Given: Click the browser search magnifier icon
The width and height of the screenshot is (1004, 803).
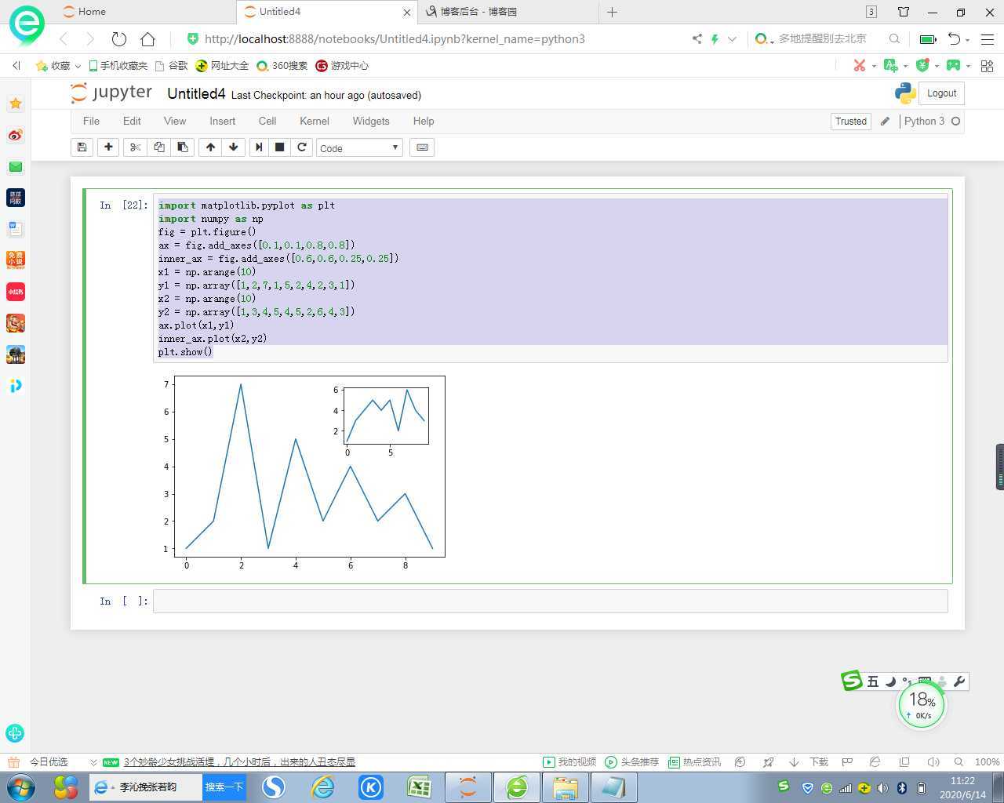Looking at the screenshot, I should (x=894, y=38).
